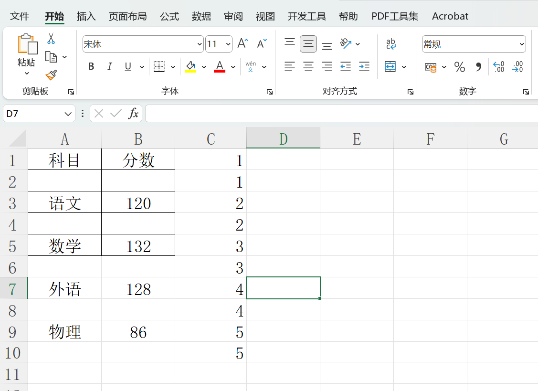Screen dimensions: 538x391
Task: Select cell with value 132
Action: point(138,245)
